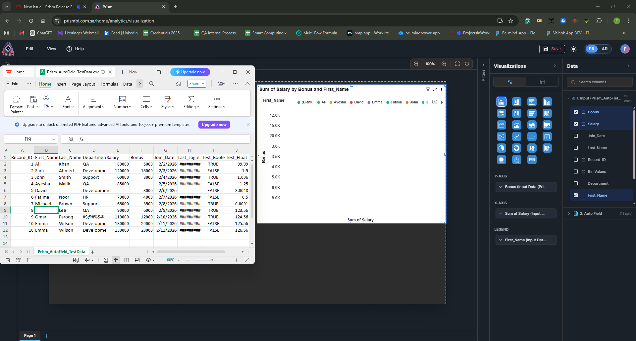
Task: Pick the scatter plot visualization icon
Action: pos(502,137)
